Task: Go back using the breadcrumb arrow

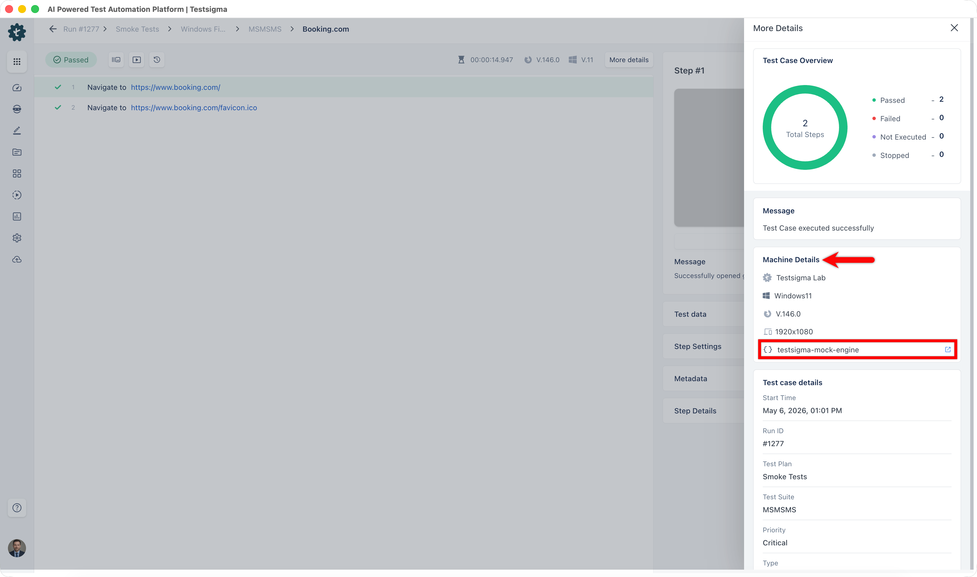Action: [x=53, y=29]
